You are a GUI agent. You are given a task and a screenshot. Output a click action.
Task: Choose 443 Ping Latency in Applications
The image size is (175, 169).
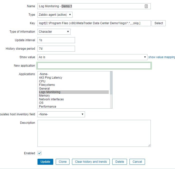pos(50,78)
